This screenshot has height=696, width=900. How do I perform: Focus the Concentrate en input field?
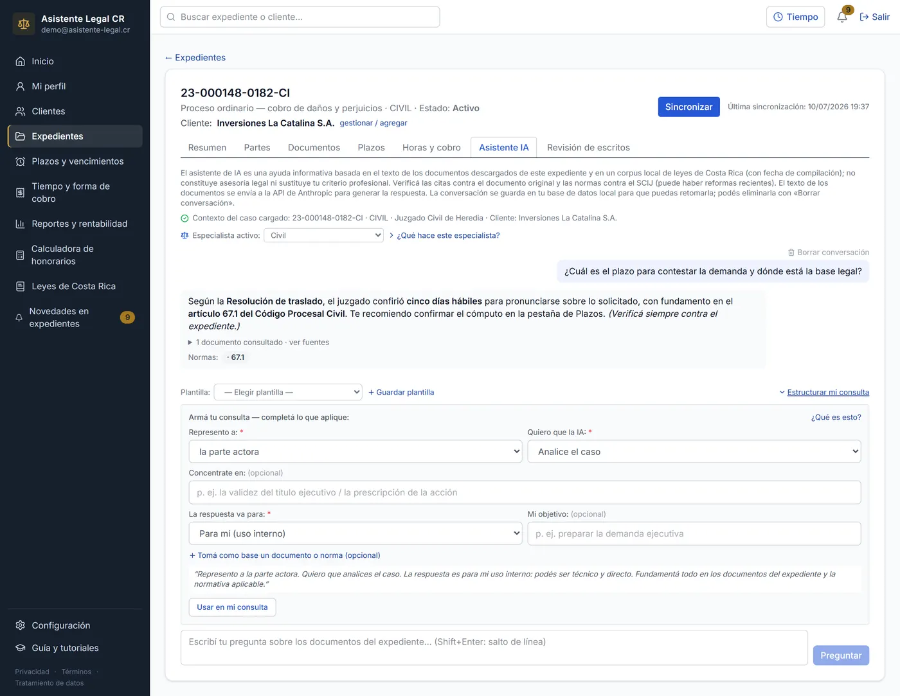[x=525, y=492]
